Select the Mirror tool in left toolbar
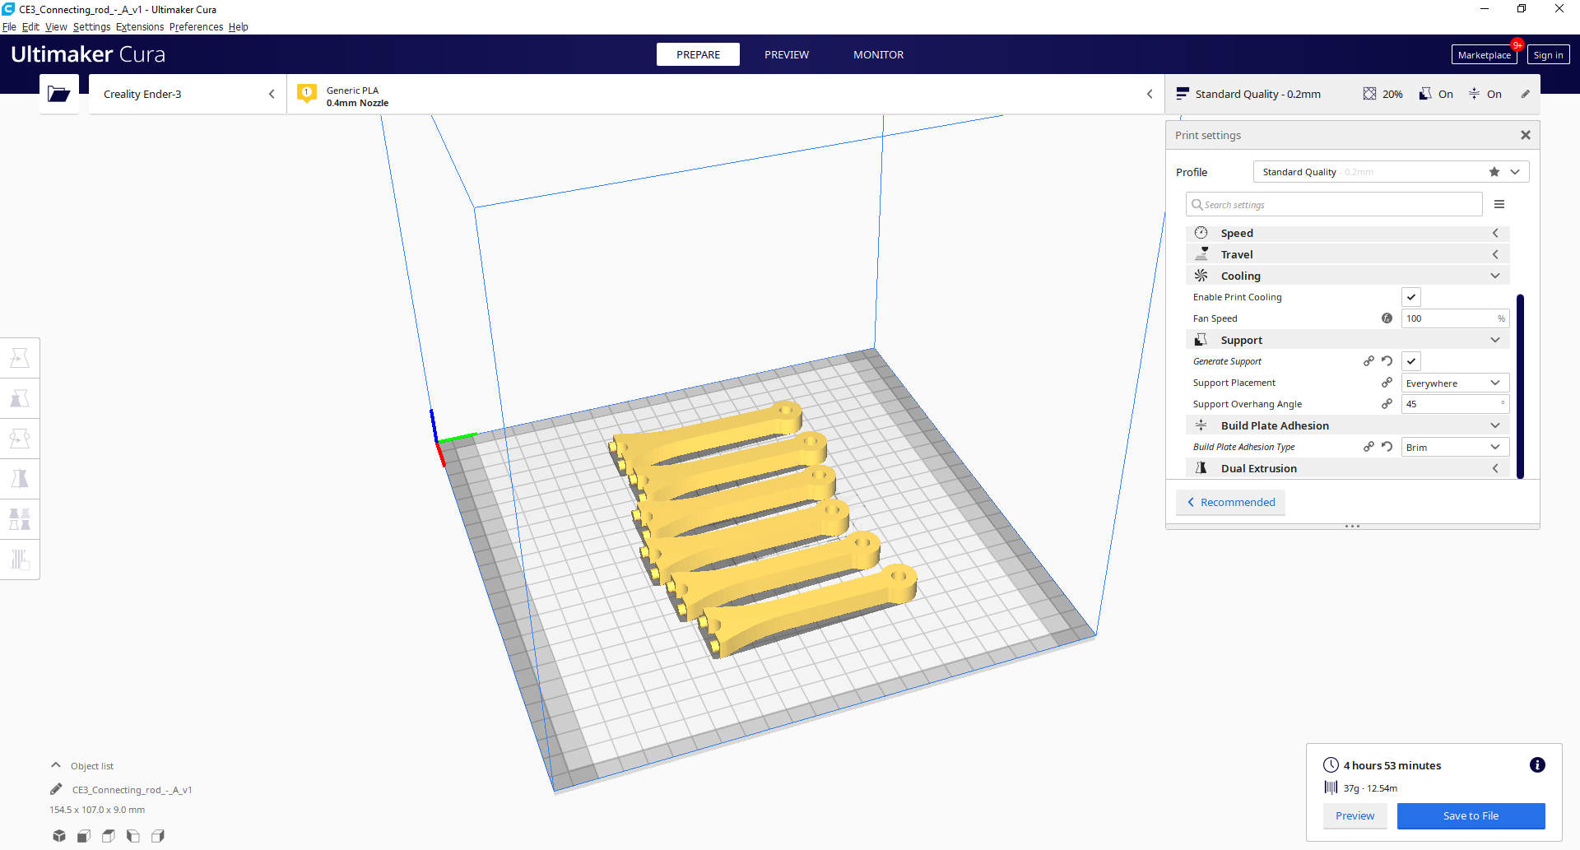 [x=20, y=479]
